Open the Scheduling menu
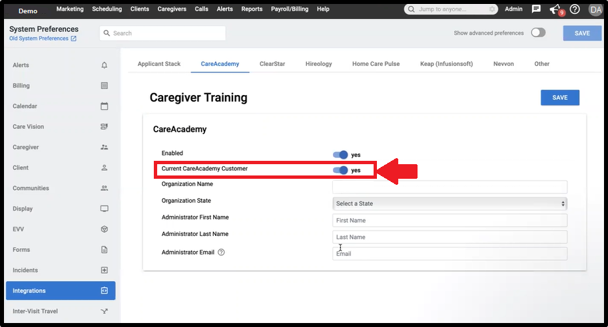The image size is (608, 327). tap(107, 9)
